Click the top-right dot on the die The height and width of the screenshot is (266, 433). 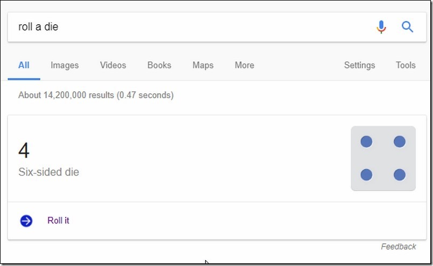[400, 142]
